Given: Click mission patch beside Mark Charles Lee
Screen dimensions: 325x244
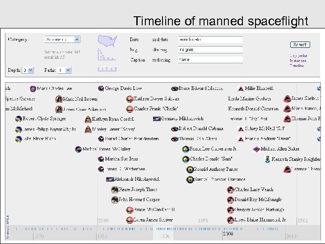Looking at the screenshot, I should tap(33, 89).
